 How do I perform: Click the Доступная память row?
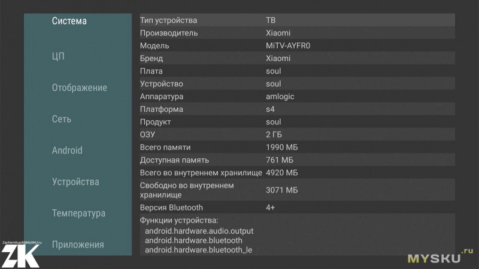coord(297,160)
